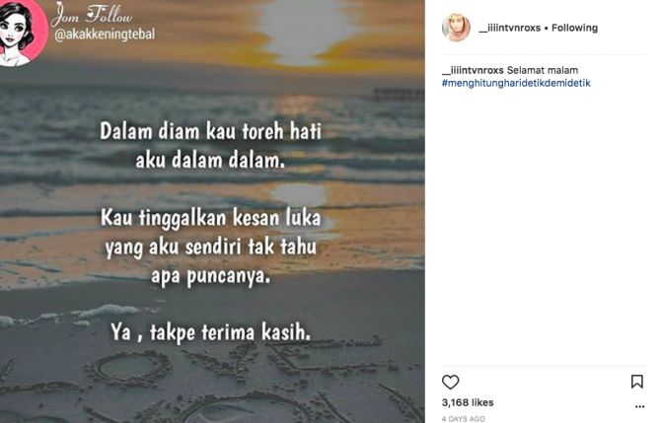
Task: Click the cartoon girl logo on the photo
Action: [x=22, y=32]
